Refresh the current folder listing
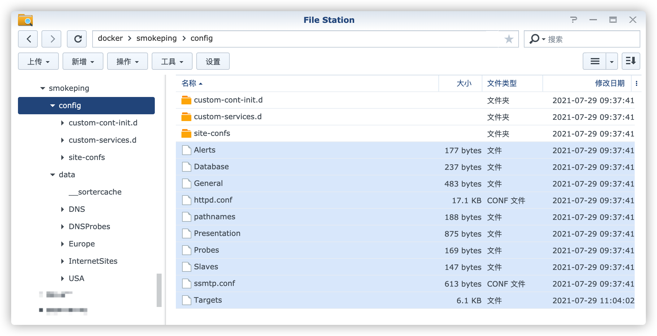 (x=77, y=39)
